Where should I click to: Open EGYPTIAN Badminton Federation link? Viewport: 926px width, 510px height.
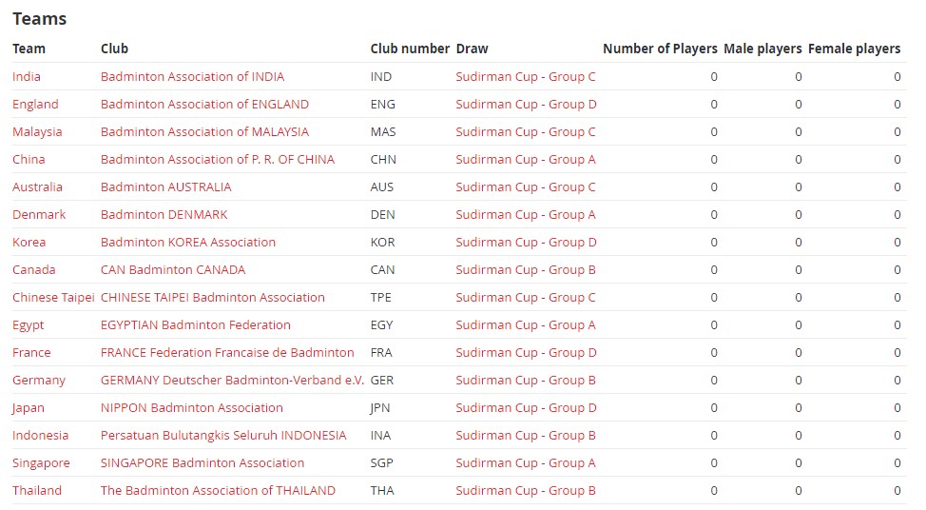[196, 325]
